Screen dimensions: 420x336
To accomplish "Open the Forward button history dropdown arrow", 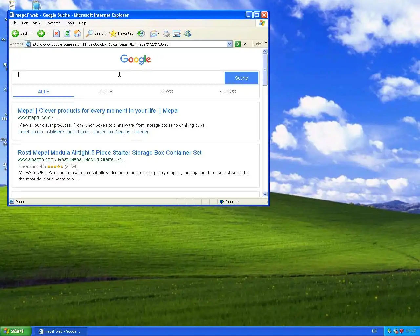I will point(49,33).
